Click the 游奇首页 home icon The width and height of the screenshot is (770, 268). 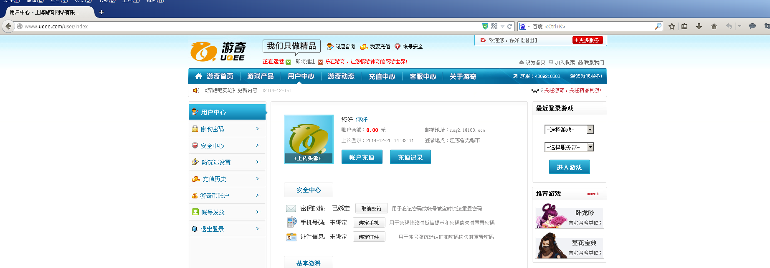coord(199,76)
